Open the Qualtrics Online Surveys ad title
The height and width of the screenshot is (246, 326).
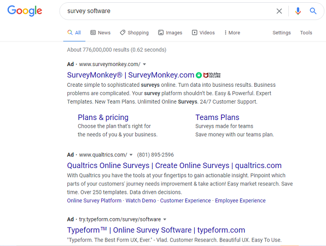click(174, 165)
